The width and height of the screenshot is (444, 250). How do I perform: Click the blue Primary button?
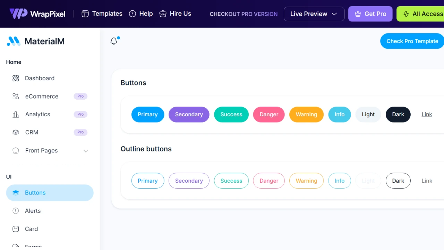[148, 114]
